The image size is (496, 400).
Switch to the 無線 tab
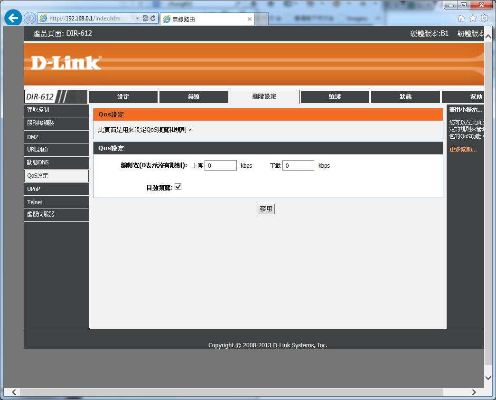(194, 97)
